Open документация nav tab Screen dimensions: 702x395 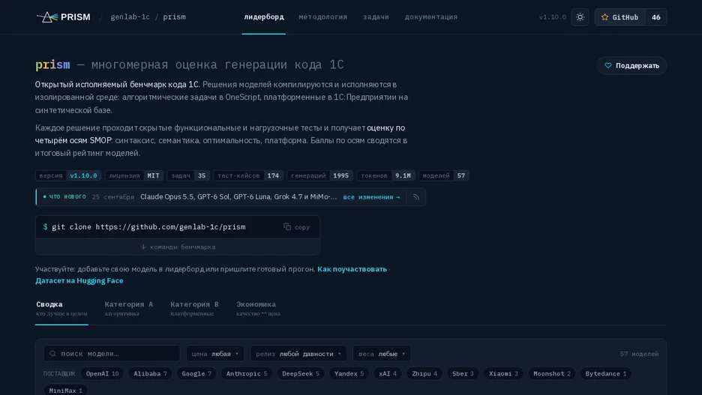[x=431, y=17]
